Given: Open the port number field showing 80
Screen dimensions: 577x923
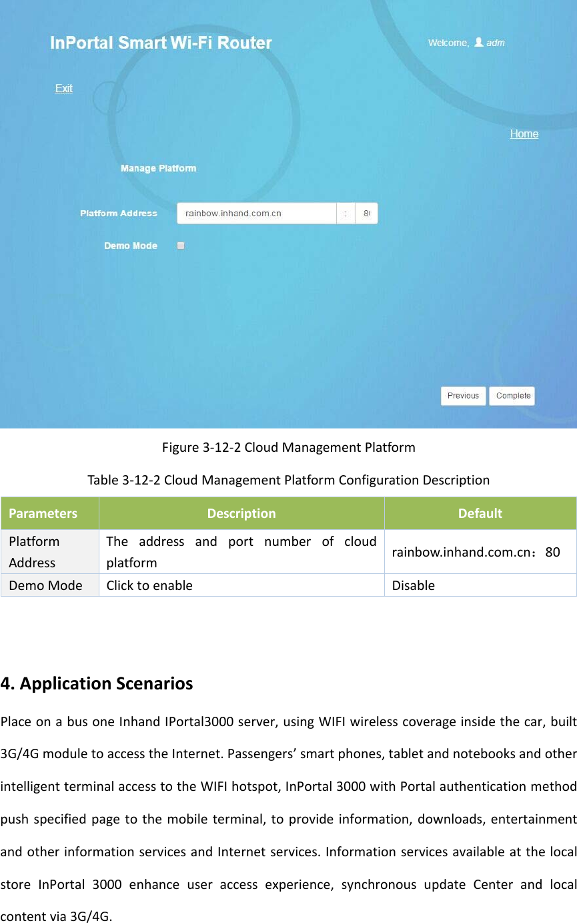Looking at the screenshot, I should (x=366, y=213).
